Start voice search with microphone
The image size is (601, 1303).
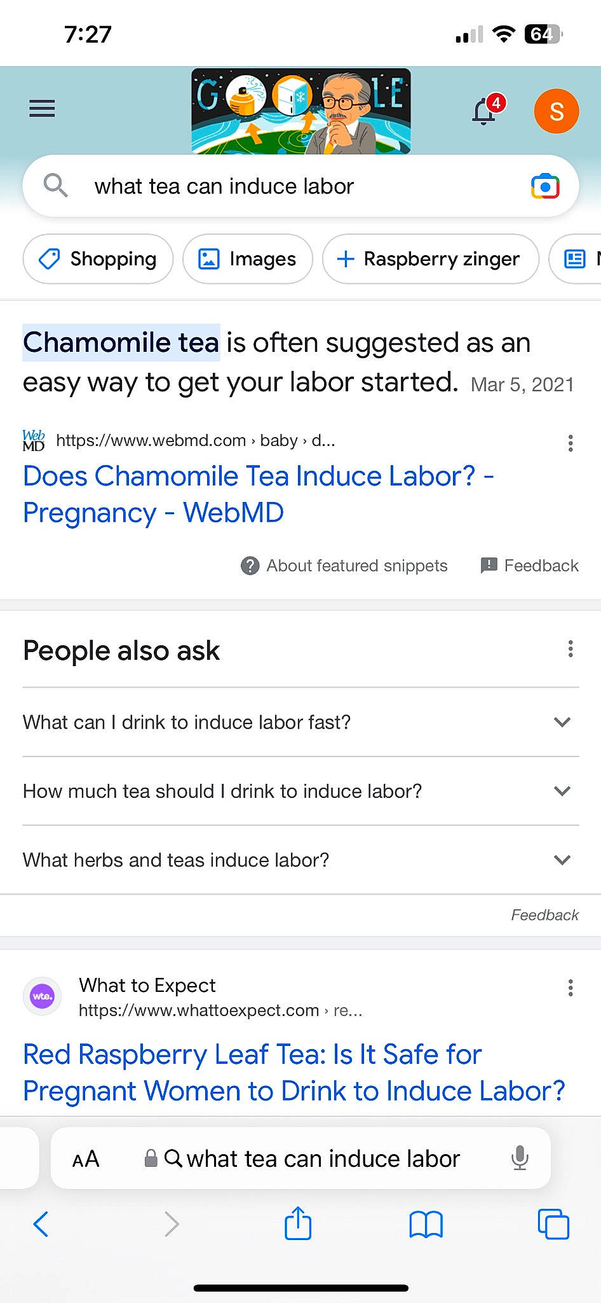pos(519,1159)
